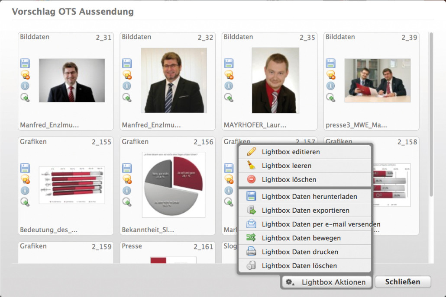Click the ID label '2_159'
Image resolution: width=446 pixels, height=297 pixels.
point(101,247)
